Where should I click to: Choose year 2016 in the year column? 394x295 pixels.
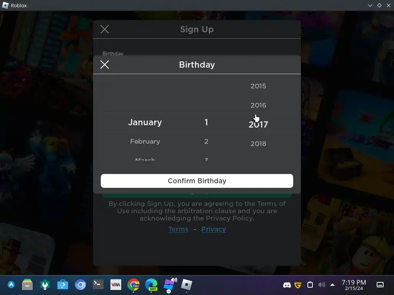[x=258, y=105]
